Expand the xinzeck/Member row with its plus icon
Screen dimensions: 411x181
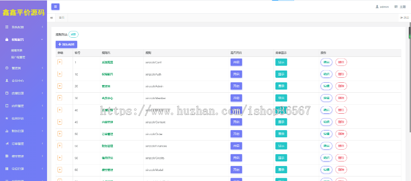coord(60,98)
